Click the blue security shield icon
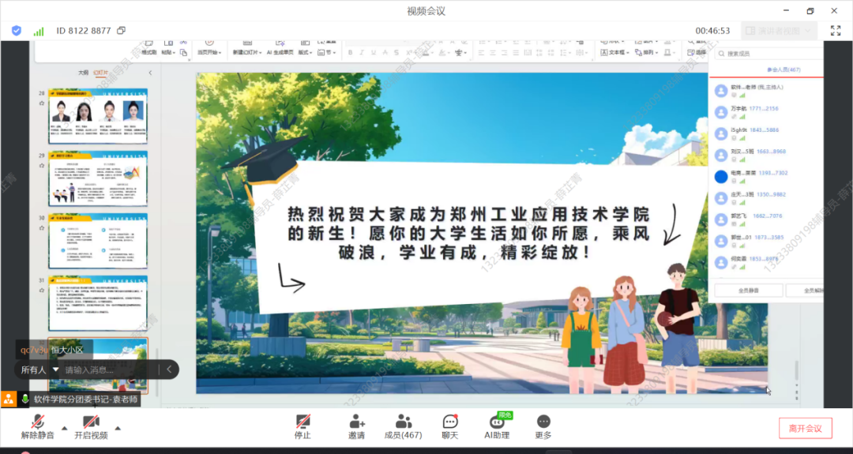Image resolution: width=853 pixels, height=454 pixels. pos(17,31)
